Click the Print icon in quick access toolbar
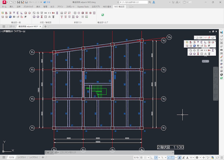The width and height of the screenshot is (224, 160). tap(26, 2)
